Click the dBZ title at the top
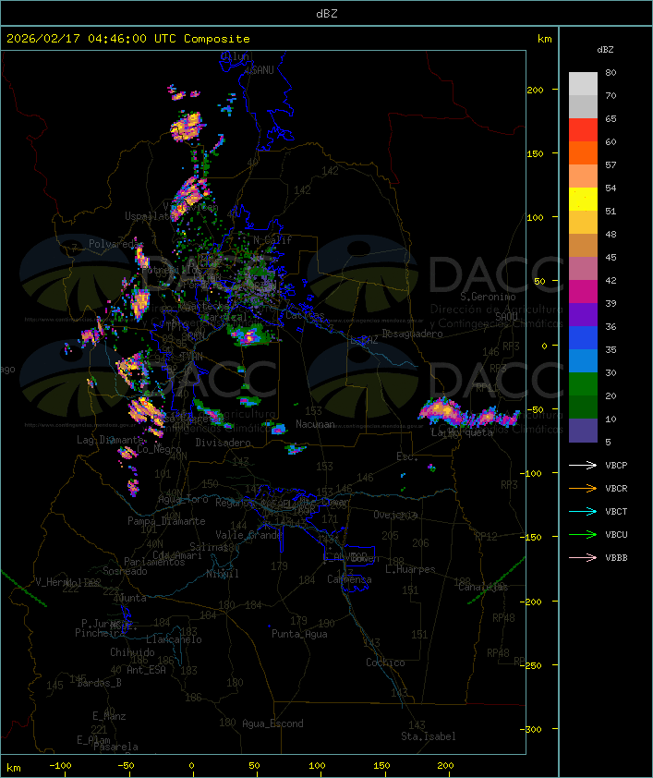653x778 pixels. tap(327, 13)
